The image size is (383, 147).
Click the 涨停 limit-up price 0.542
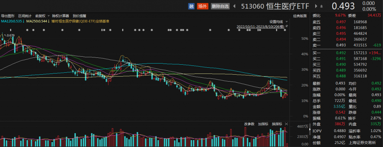pos(341,113)
